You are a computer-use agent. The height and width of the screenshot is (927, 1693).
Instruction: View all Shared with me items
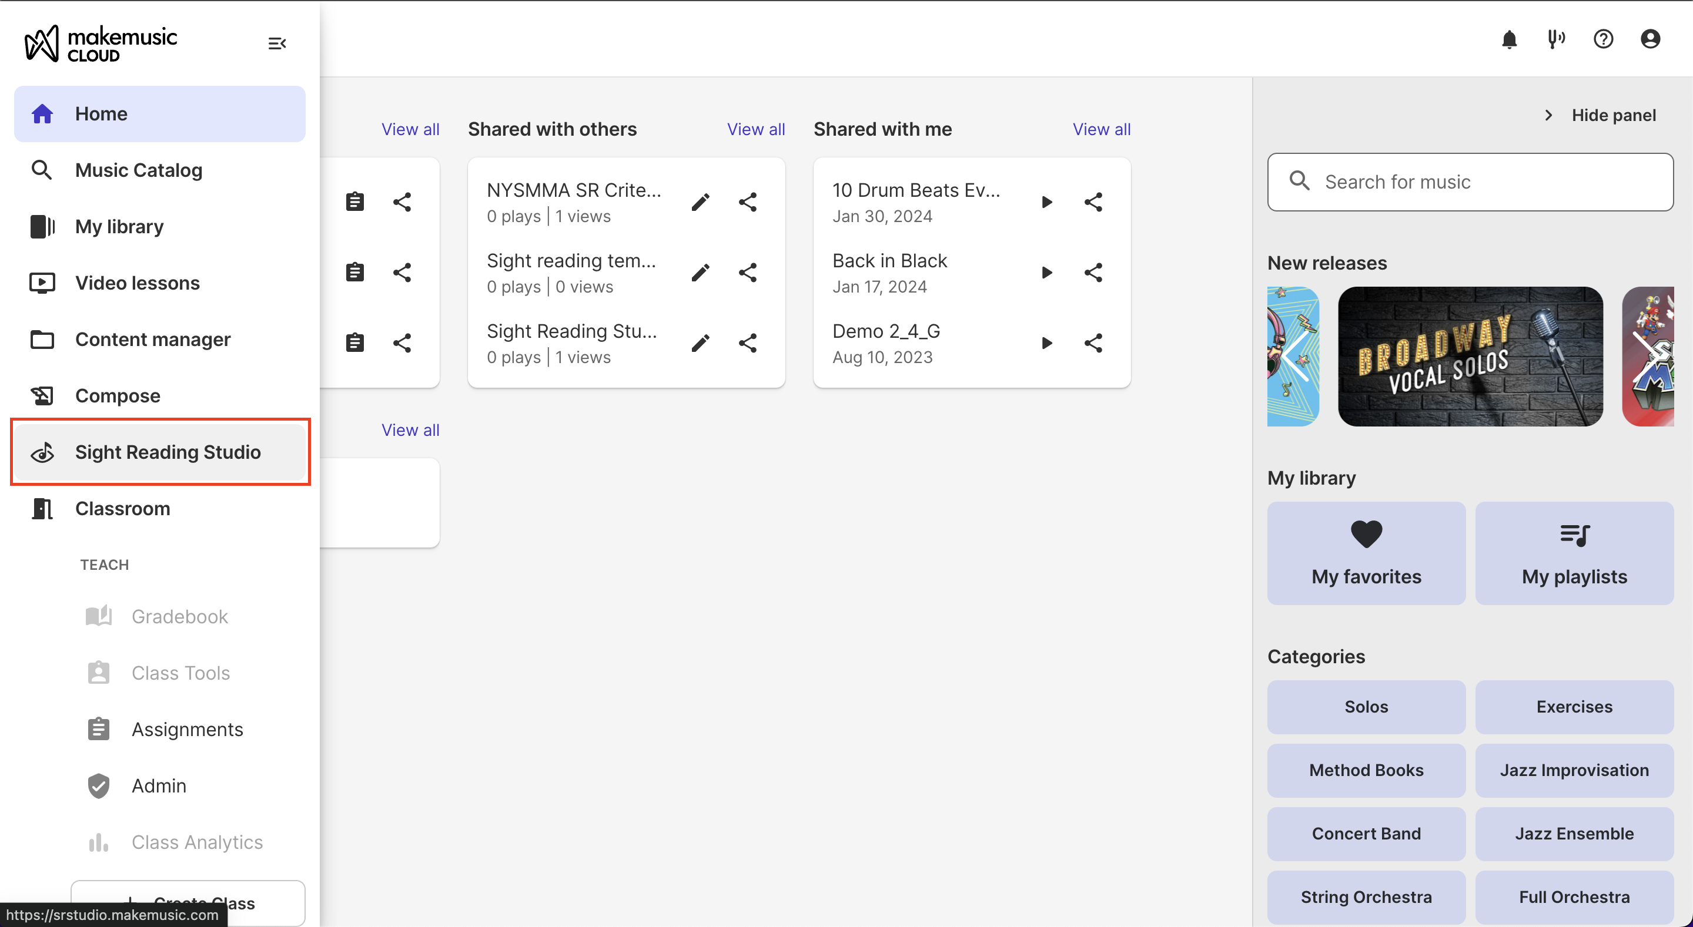coord(1102,129)
